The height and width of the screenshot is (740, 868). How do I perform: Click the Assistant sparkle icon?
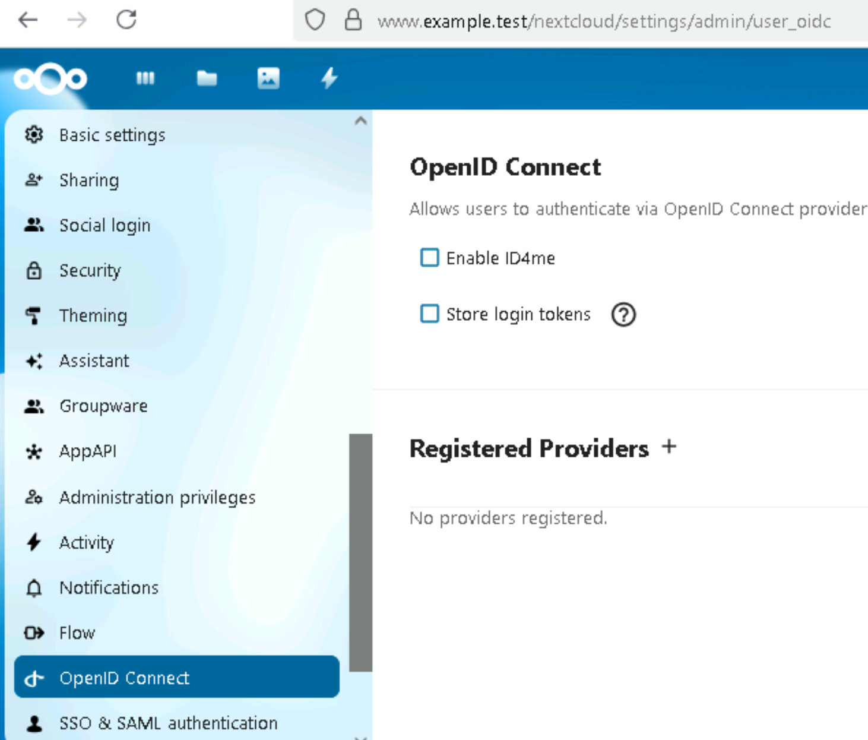(34, 360)
